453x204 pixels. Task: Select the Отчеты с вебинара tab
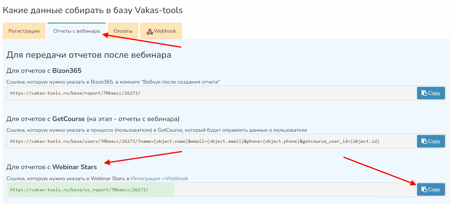click(x=76, y=31)
